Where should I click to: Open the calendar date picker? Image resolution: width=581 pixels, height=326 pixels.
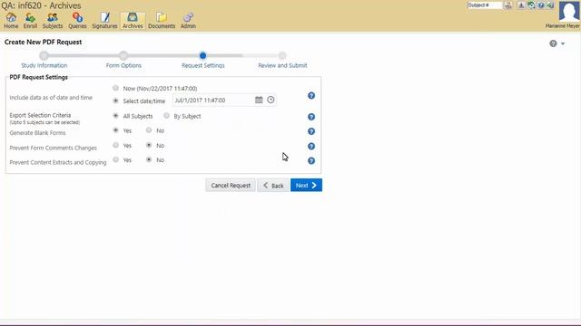pos(259,100)
